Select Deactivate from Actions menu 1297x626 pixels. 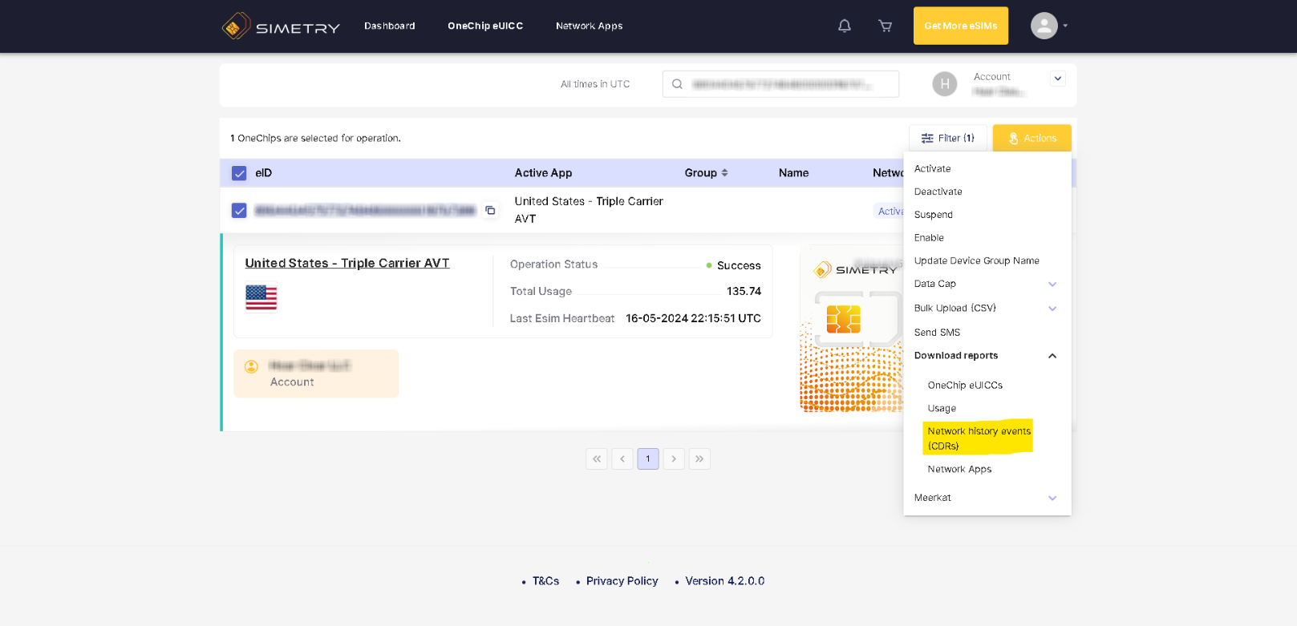938,192
